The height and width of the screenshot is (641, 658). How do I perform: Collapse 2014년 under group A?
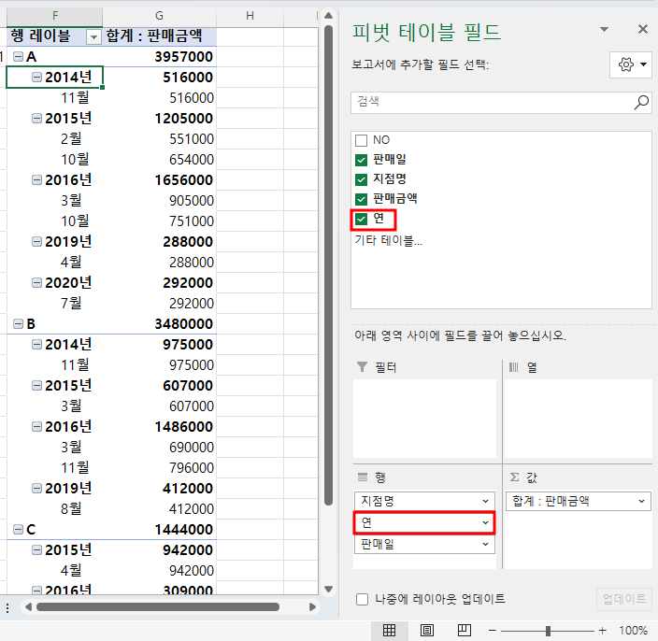(x=37, y=78)
